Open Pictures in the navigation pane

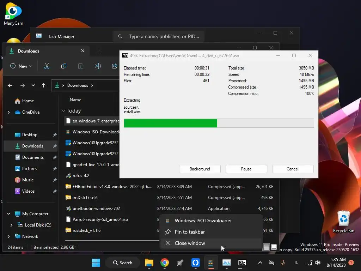[x=30, y=169]
